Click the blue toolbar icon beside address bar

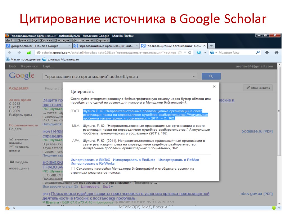coord(199,52)
